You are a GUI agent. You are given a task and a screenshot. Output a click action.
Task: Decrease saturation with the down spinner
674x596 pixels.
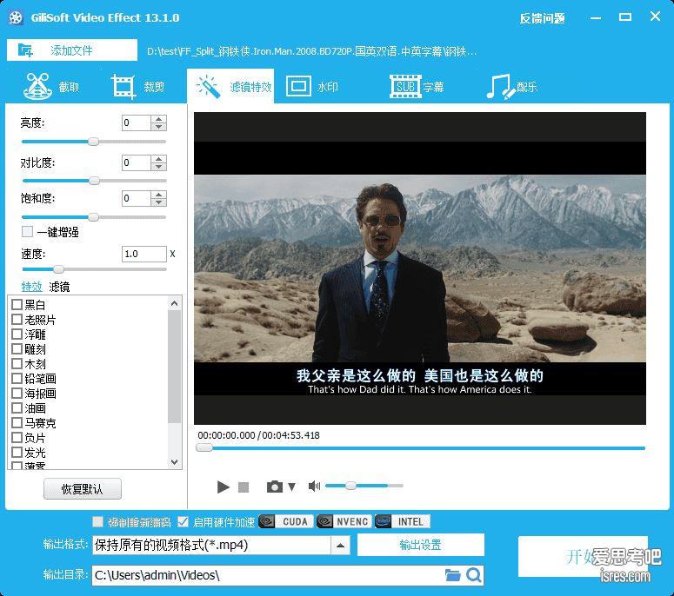click(159, 202)
